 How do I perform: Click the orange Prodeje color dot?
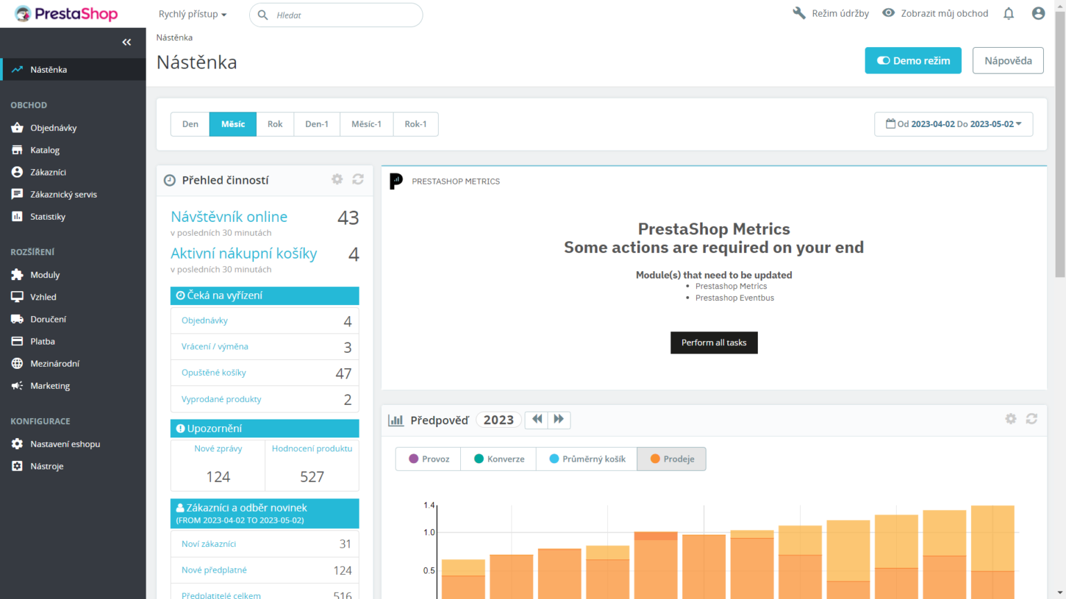pyautogui.click(x=655, y=459)
